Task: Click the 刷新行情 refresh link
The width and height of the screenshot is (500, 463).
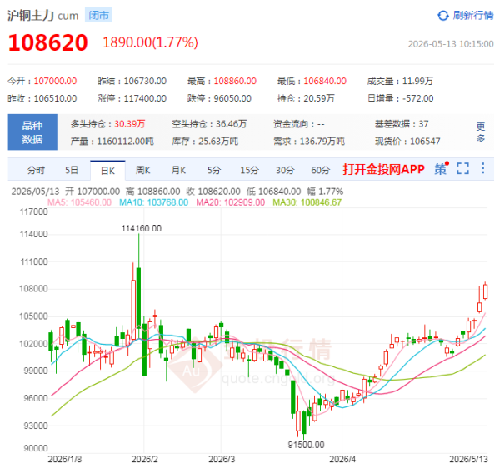Action: click(x=473, y=15)
